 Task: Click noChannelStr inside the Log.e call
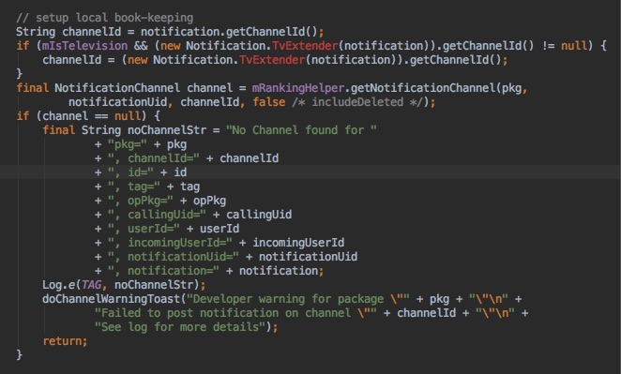tap(154, 285)
